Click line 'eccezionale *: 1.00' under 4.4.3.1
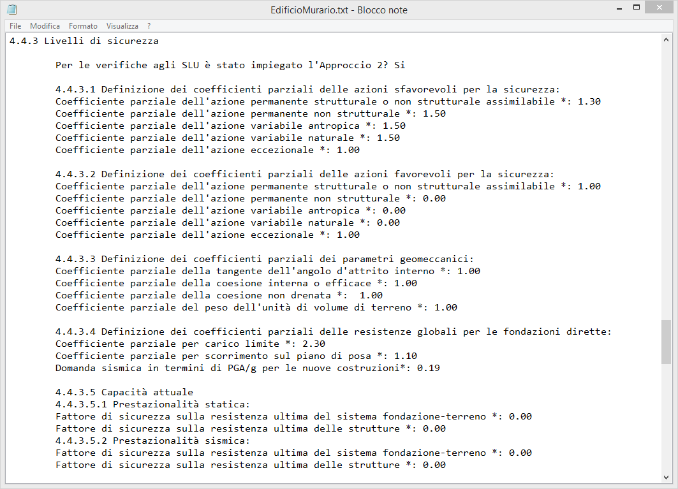678x489 pixels. click(207, 150)
